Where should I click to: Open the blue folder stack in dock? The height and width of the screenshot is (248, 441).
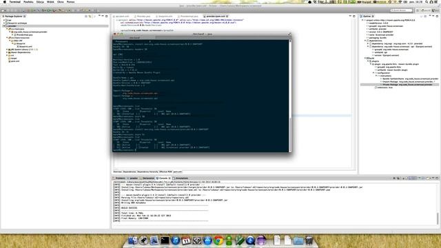[x=298, y=240]
